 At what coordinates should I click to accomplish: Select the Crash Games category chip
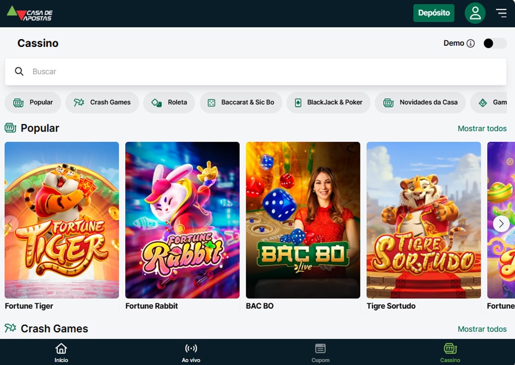(102, 102)
